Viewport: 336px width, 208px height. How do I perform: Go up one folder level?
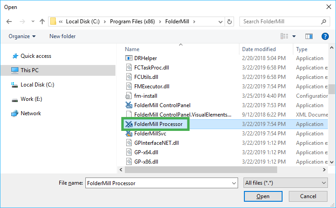42,22
